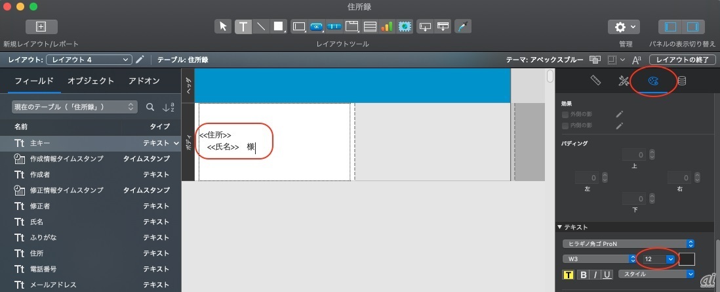Screen dimensions: 720x292
Task: Toggle the left panel display
Action: coord(671,27)
